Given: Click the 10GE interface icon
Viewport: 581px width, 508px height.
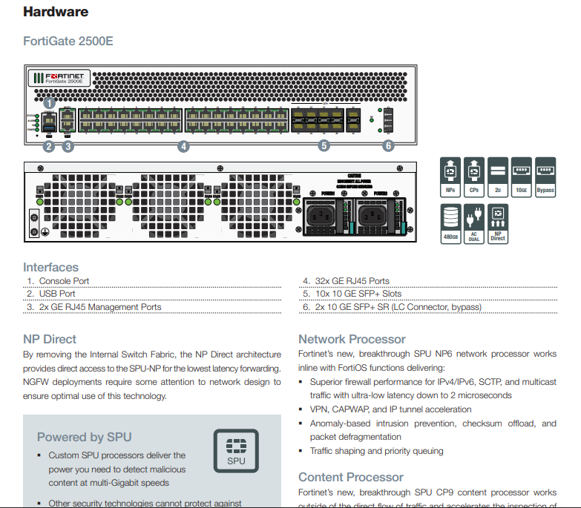Looking at the screenshot, I should [x=522, y=177].
